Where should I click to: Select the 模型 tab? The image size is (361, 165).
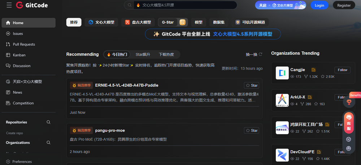click(199, 22)
